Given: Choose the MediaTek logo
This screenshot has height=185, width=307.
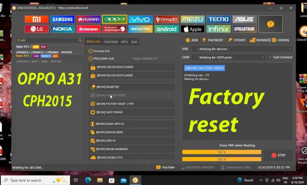Looking at the screenshot, I should click(141, 29).
